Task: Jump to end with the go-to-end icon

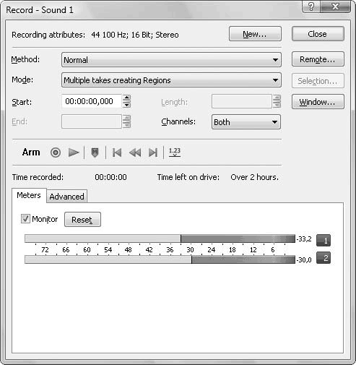Action: tap(153, 153)
